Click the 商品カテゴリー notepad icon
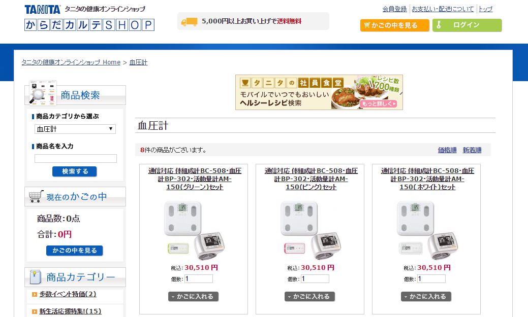Viewport: 528px width, 317px height. (x=36, y=277)
